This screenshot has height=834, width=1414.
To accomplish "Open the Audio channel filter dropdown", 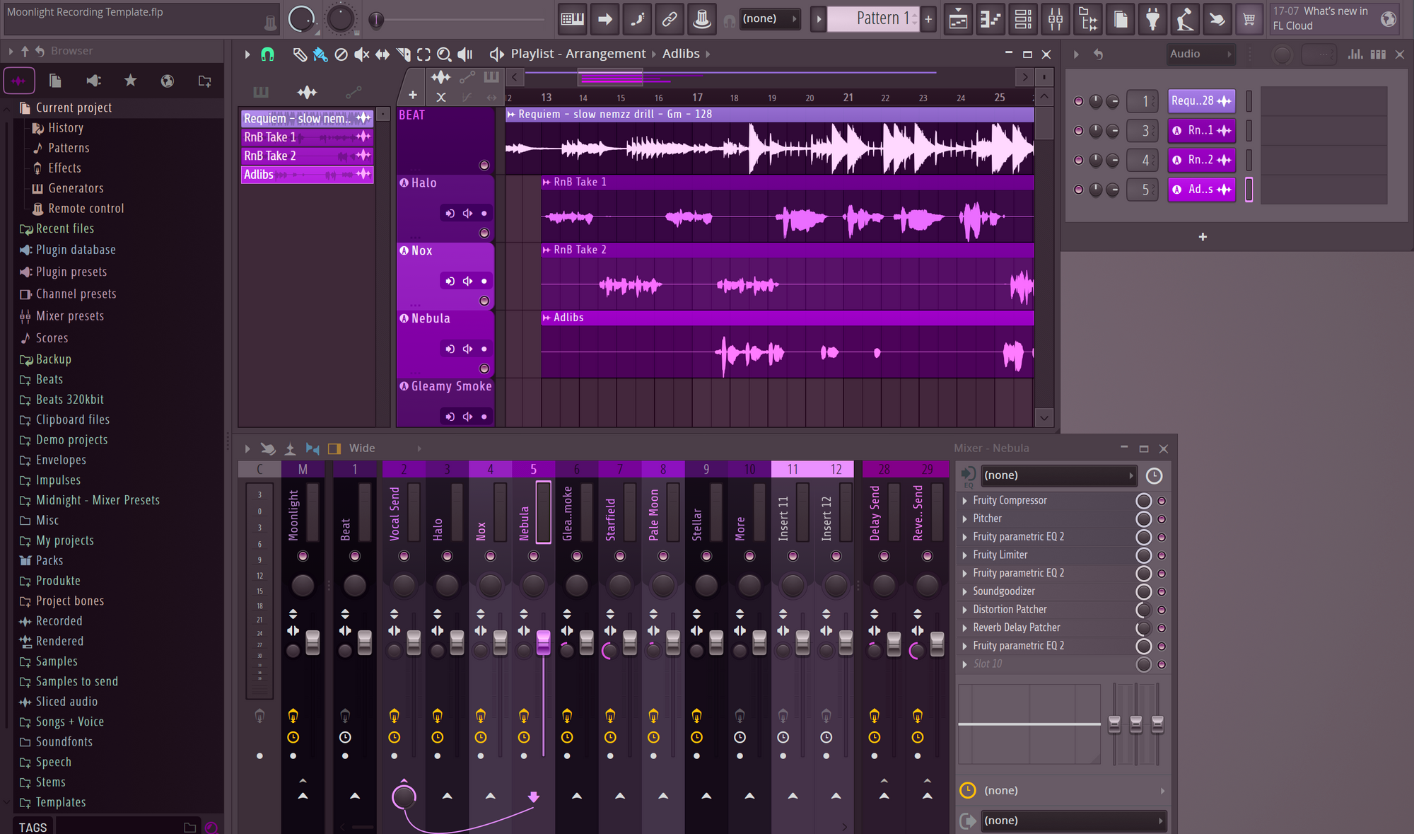I will click(1200, 54).
